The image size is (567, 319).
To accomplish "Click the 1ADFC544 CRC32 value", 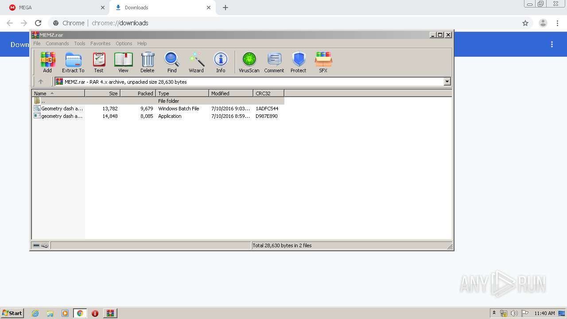I will pos(267,109).
